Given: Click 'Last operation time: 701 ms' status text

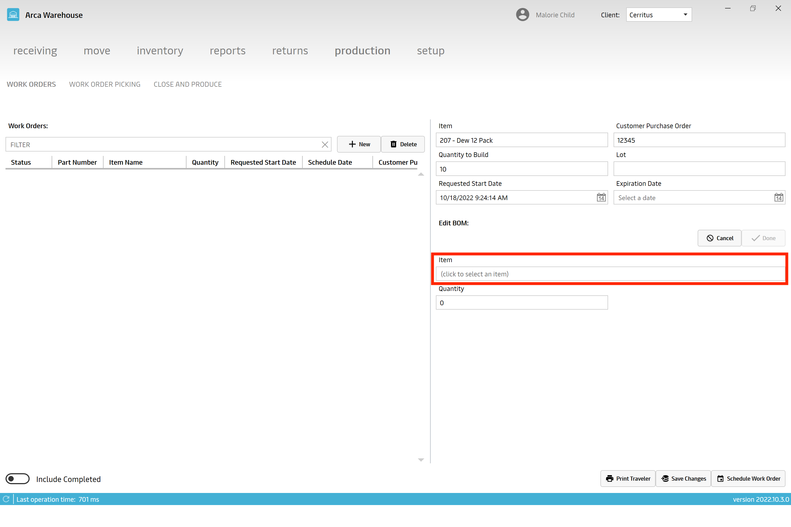Looking at the screenshot, I should [x=58, y=499].
